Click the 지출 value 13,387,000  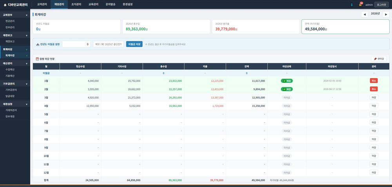click(217, 97)
